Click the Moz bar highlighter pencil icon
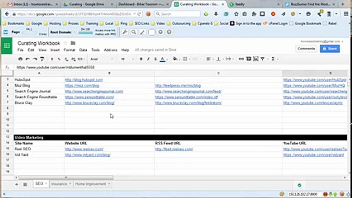 142,32
